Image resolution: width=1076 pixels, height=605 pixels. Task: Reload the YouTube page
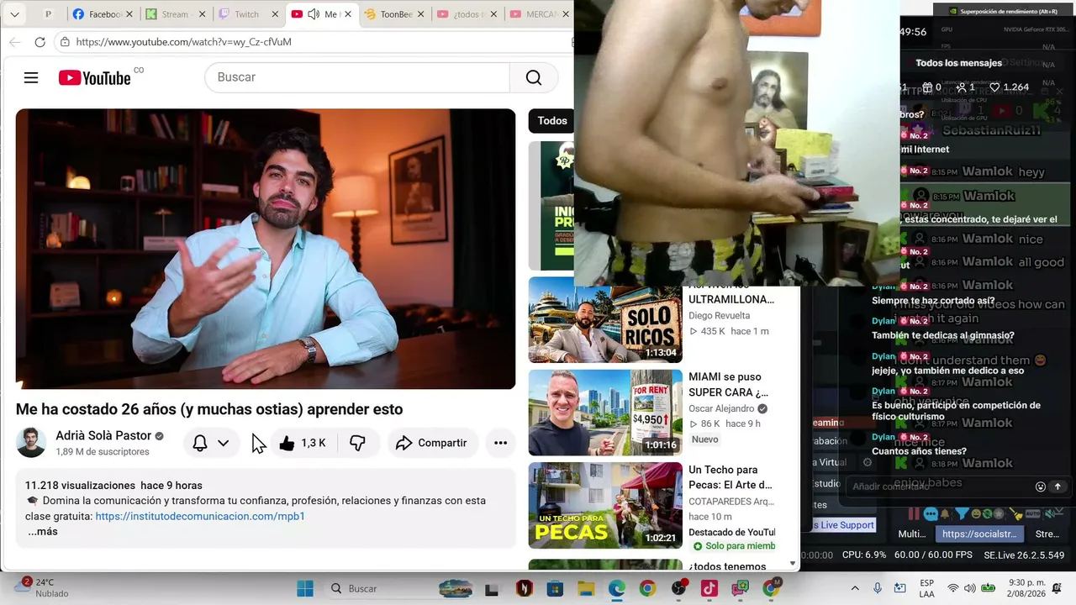tap(40, 42)
